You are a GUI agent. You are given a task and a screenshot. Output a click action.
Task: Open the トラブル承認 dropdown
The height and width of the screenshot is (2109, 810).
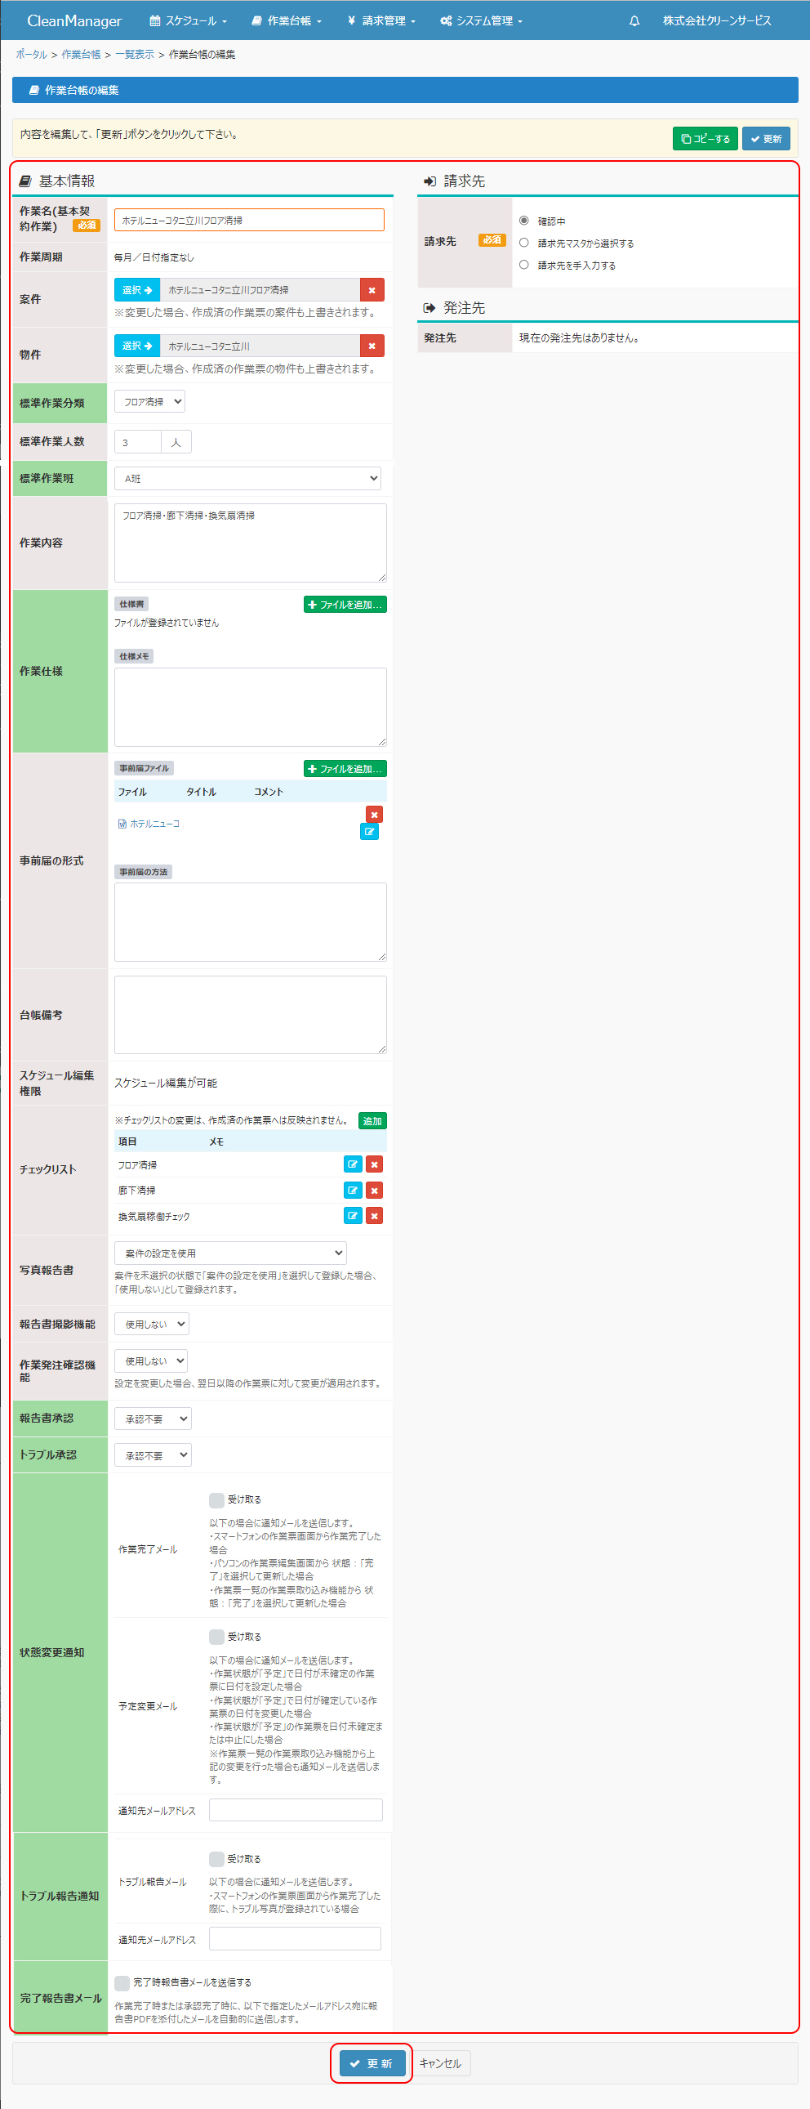[153, 1455]
